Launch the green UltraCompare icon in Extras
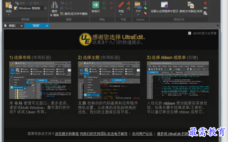The height and width of the screenshot is (142, 228). tap(145, 8)
